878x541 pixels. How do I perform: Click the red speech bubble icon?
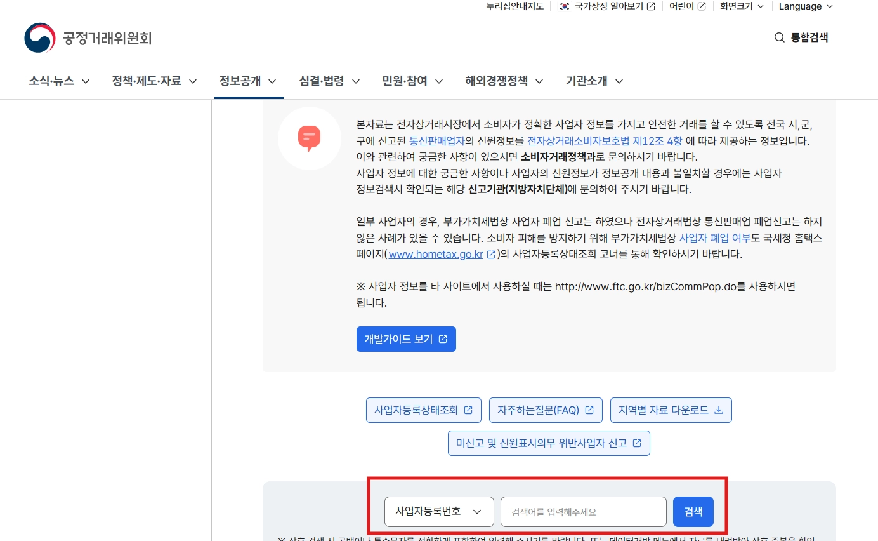[x=310, y=138]
